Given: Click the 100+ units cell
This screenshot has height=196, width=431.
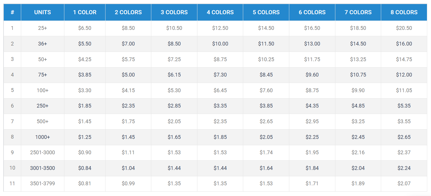Looking at the screenshot, I should point(42,90).
